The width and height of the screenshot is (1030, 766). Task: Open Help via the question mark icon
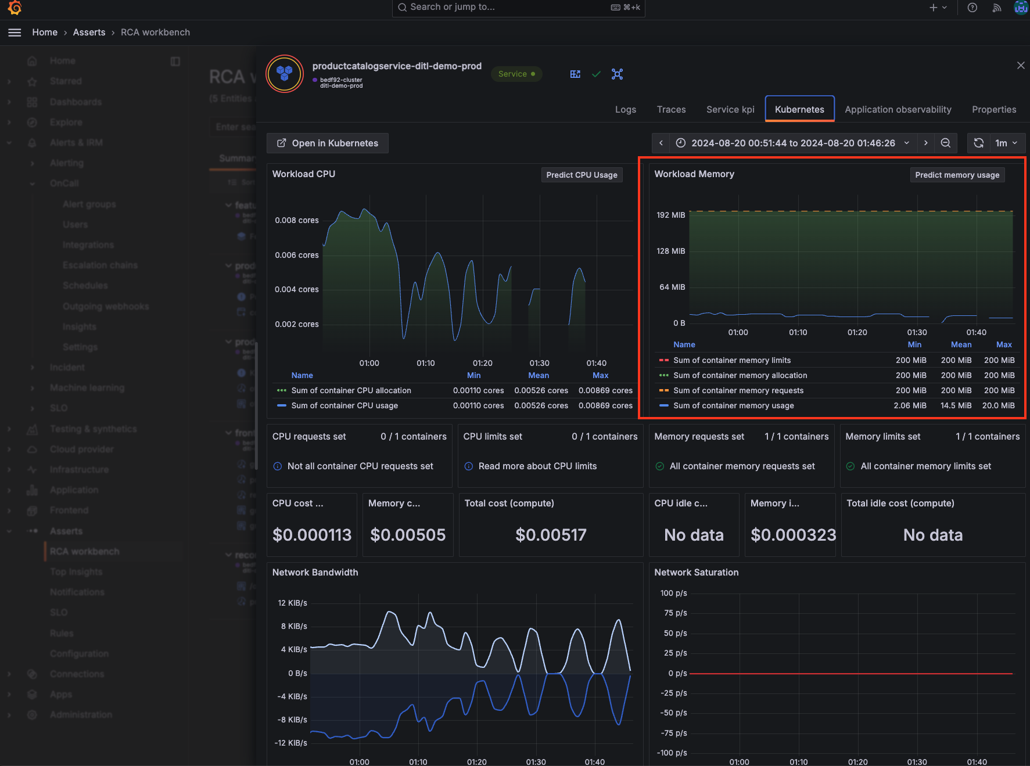point(972,8)
